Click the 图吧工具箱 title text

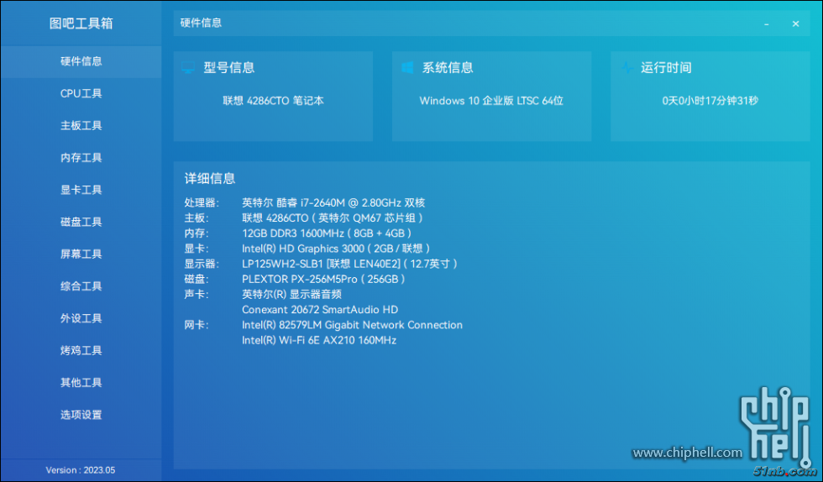pos(81,24)
